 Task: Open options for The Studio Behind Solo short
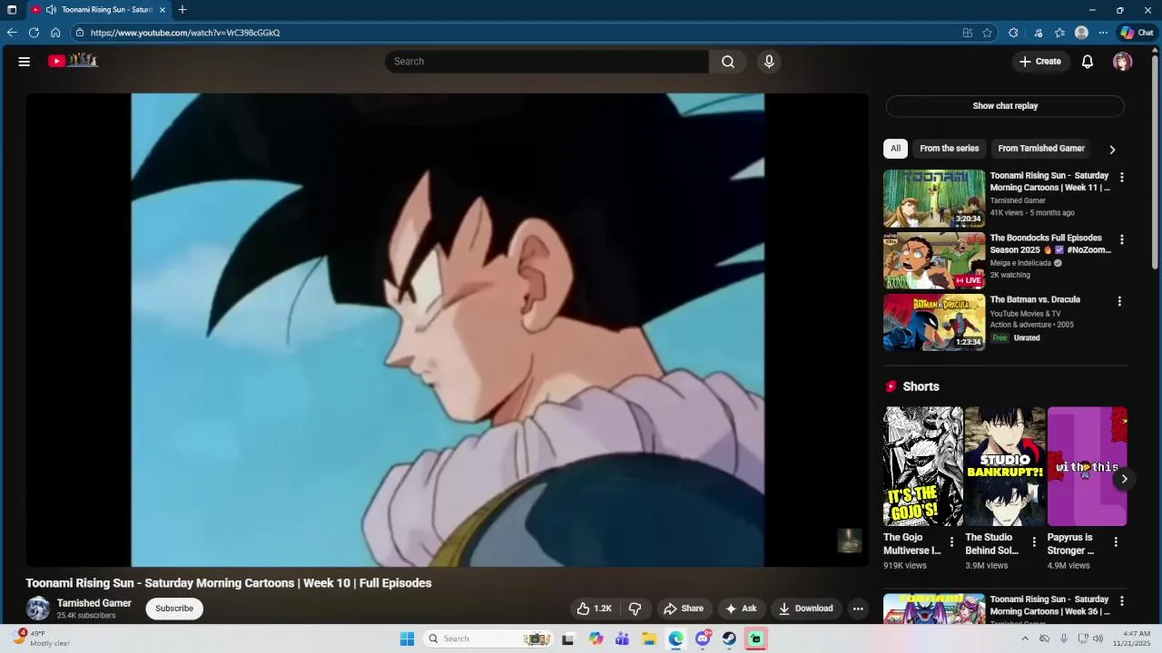pyautogui.click(x=1033, y=542)
